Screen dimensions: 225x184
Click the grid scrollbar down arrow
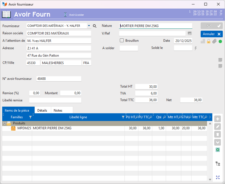210,179
